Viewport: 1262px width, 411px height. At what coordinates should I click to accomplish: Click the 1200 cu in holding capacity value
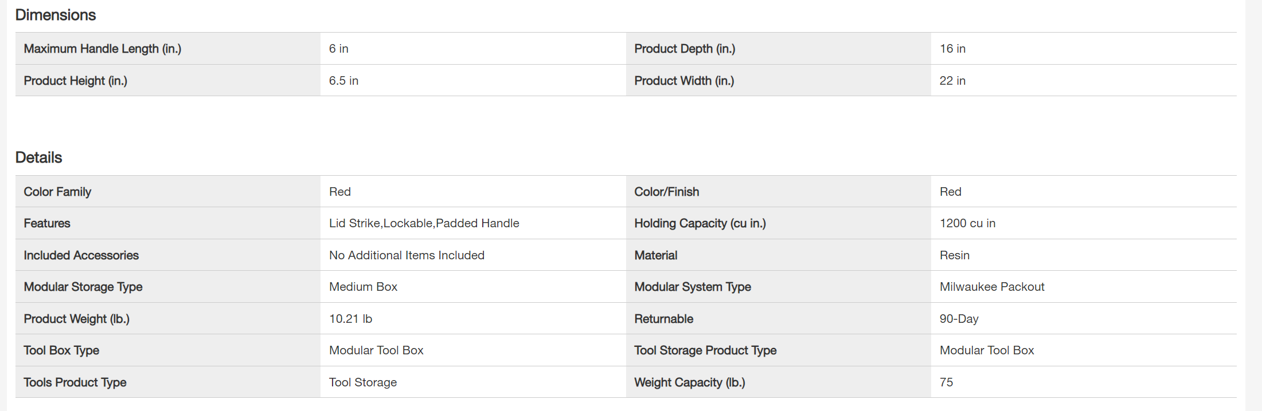click(x=967, y=223)
